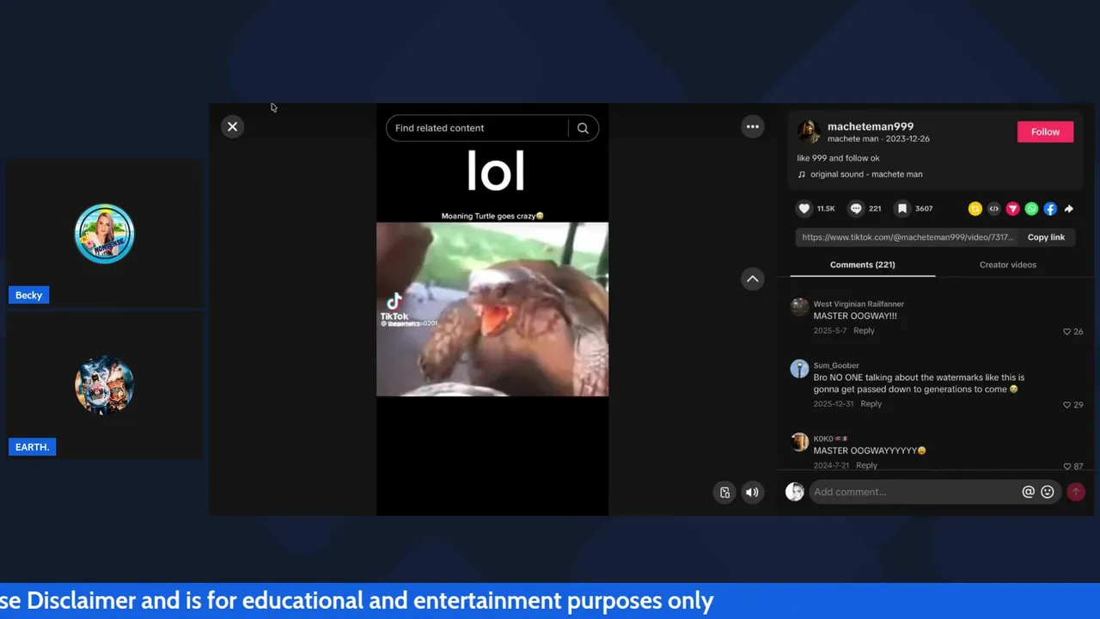Follow macheteman999
Viewport: 1100px width, 619px height.
tap(1045, 132)
